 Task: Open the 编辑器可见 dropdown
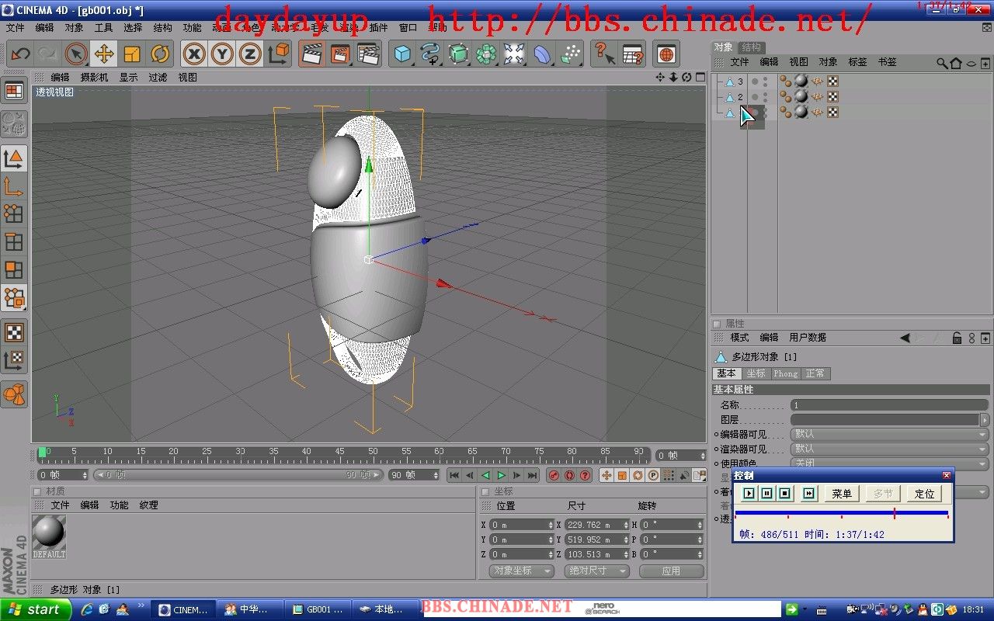pyautogui.click(x=889, y=434)
